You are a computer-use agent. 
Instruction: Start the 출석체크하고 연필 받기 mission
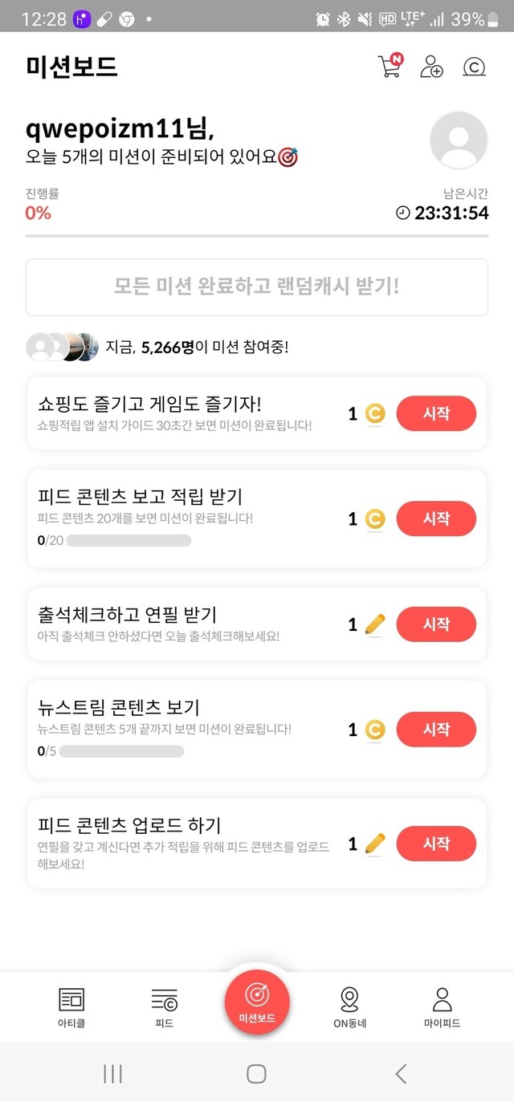(x=436, y=624)
